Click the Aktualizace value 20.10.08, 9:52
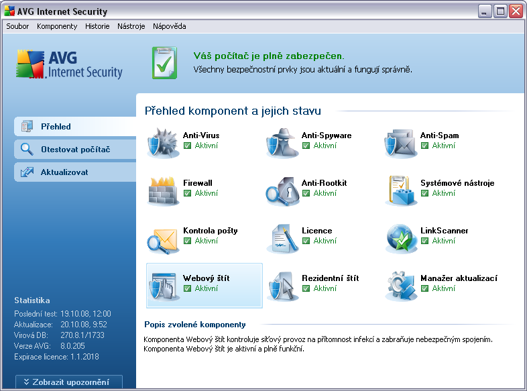 tap(84, 325)
